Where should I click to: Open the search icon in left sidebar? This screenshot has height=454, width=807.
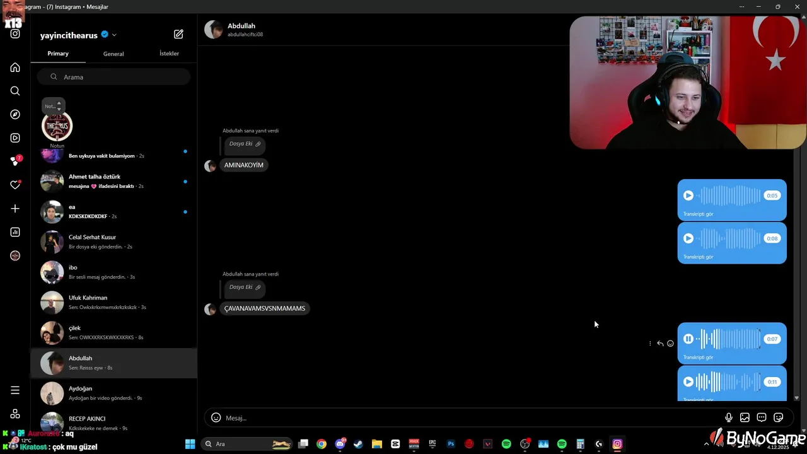[x=15, y=91]
